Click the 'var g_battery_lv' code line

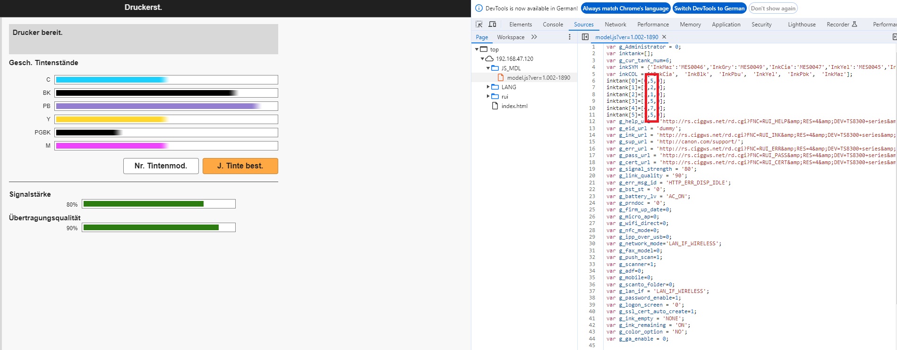tap(648, 196)
